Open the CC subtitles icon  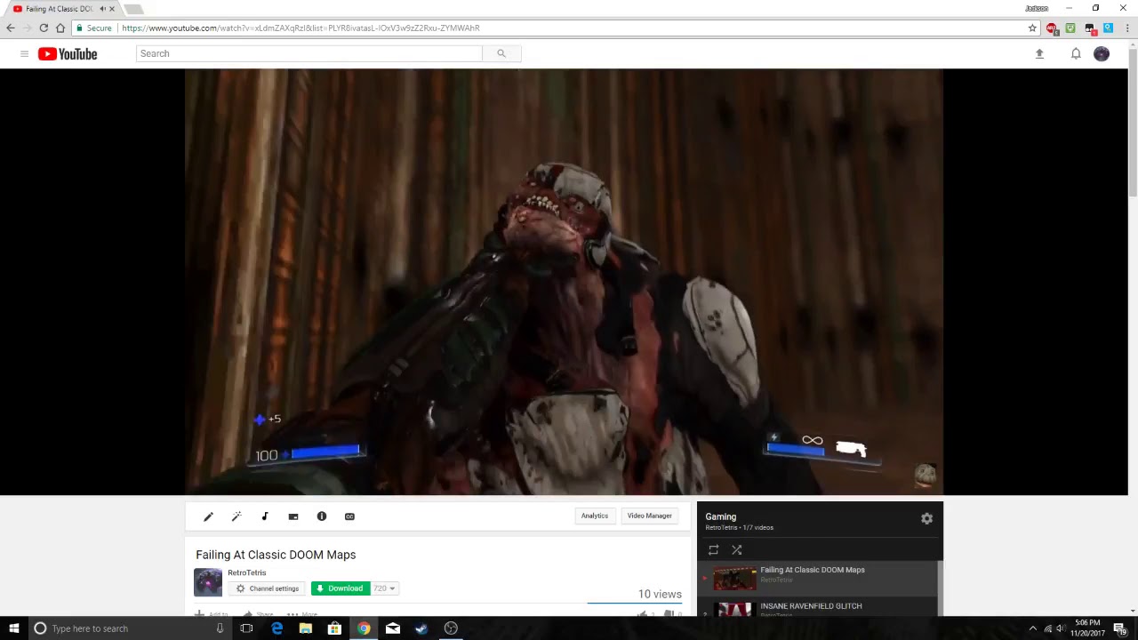pos(349,516)
